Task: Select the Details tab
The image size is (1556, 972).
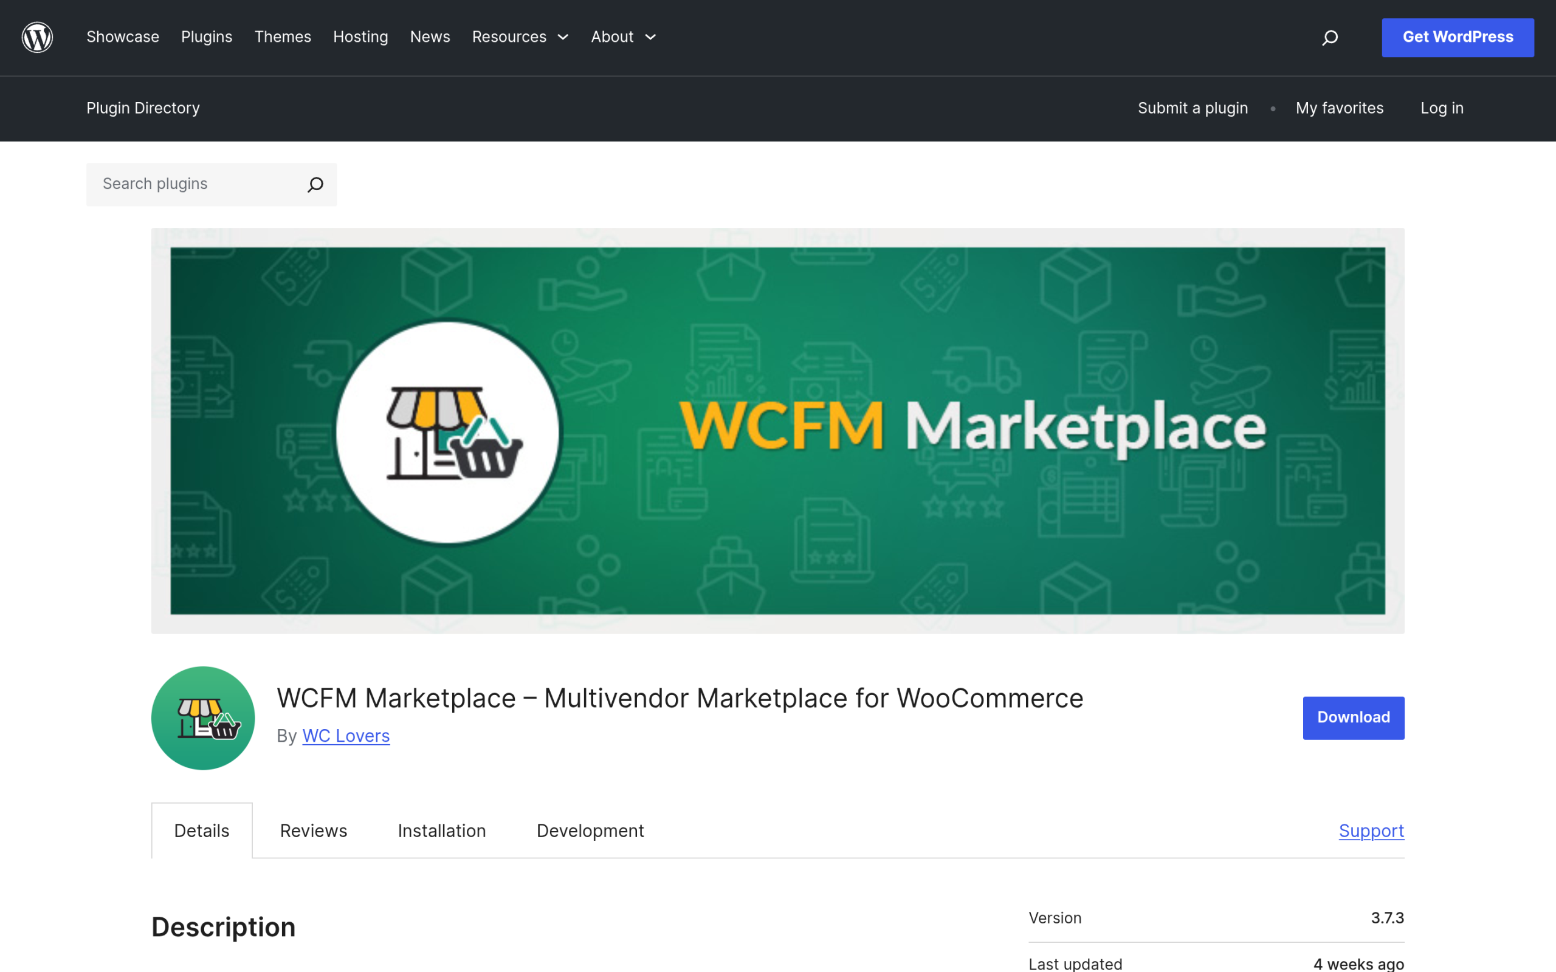Action: 202,830
